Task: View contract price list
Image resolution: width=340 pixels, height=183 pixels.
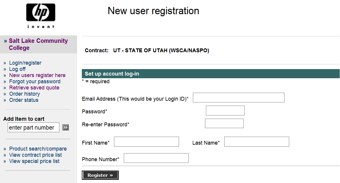Action: click(x=35, y=155)
